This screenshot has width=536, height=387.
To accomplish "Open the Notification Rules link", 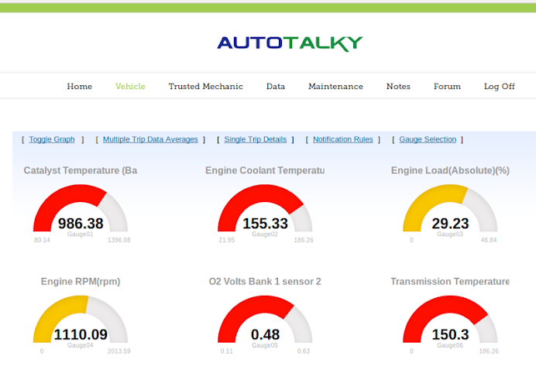I will point(343,139).
